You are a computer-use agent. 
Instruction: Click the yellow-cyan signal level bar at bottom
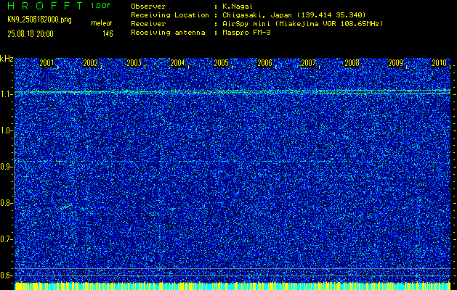click(232, 286)
